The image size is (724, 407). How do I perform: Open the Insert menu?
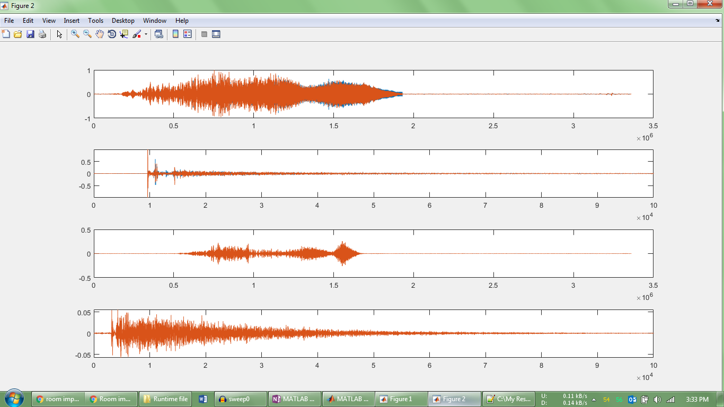pyautogui.click(x=72, y=21)
